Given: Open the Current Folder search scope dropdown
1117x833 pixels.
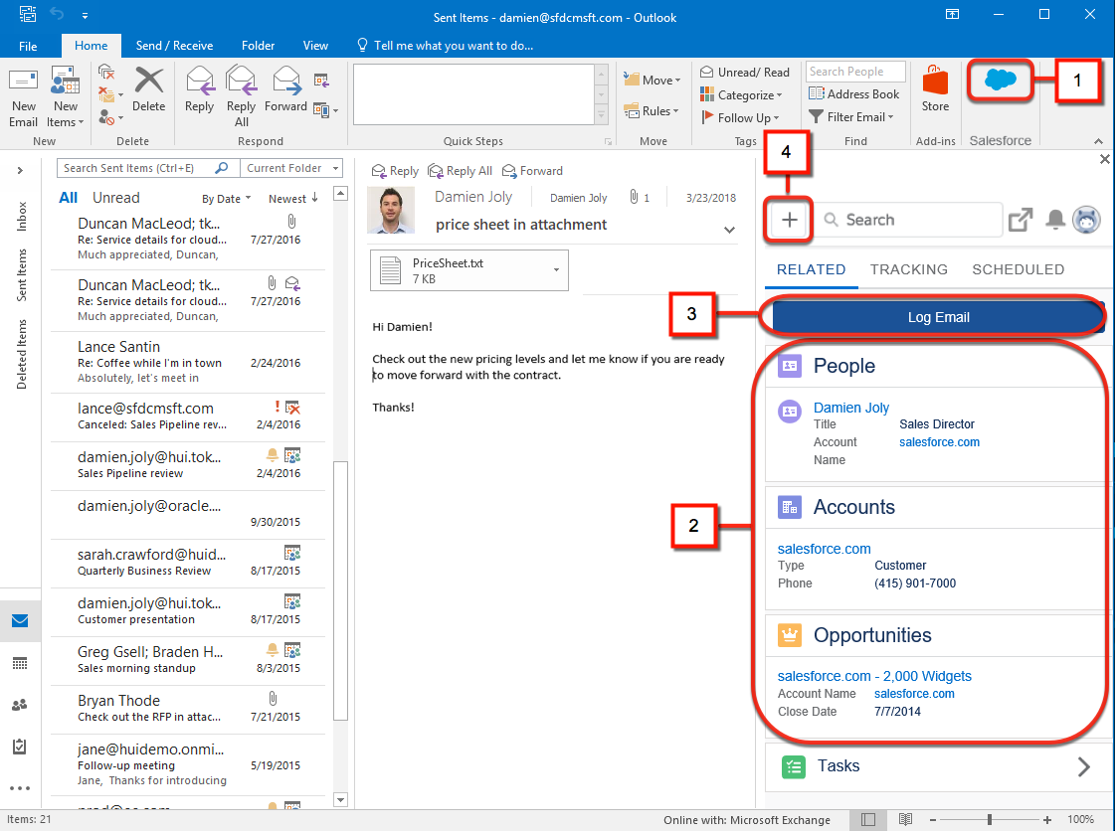Looking at the screenshot, I should 292,169.
